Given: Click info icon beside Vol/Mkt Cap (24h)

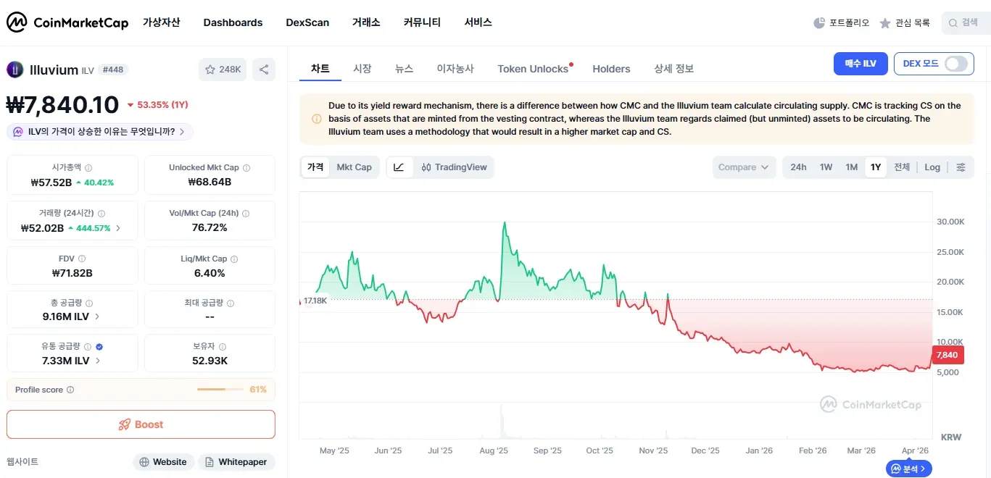Looking at the screenshot, I should coord(246,214).
